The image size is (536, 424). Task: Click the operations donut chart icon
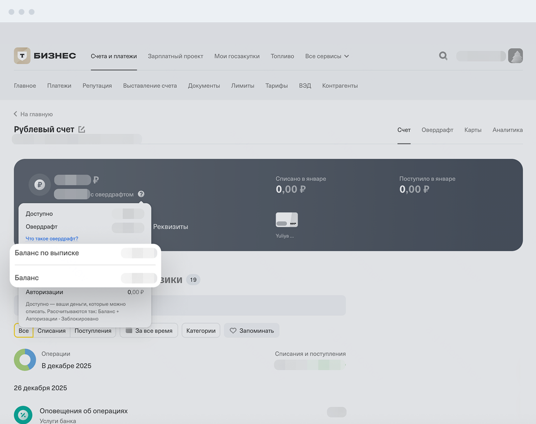click(25, 360)
